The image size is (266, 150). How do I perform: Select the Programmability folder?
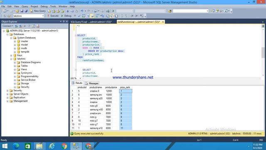tap(30, 76)
